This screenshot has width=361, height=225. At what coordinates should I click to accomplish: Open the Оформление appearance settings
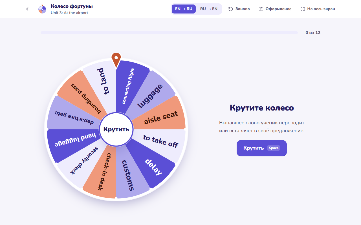tap(278, 9)
